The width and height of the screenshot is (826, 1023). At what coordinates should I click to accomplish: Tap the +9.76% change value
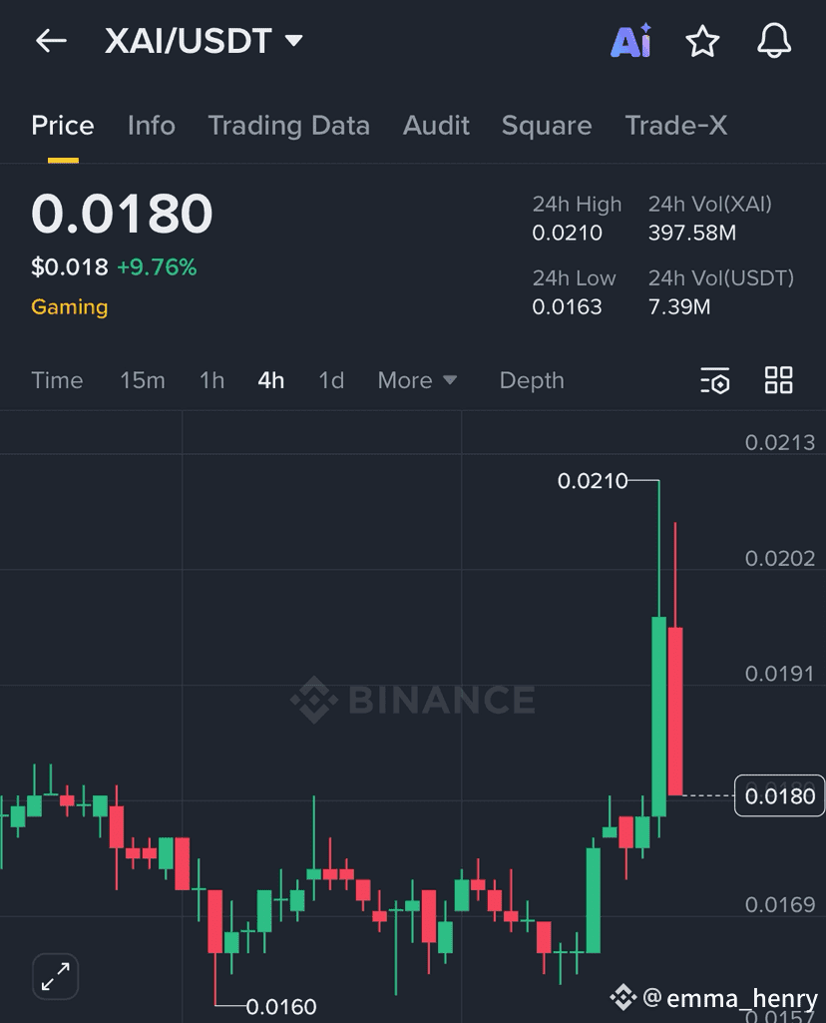click(157, 266)
